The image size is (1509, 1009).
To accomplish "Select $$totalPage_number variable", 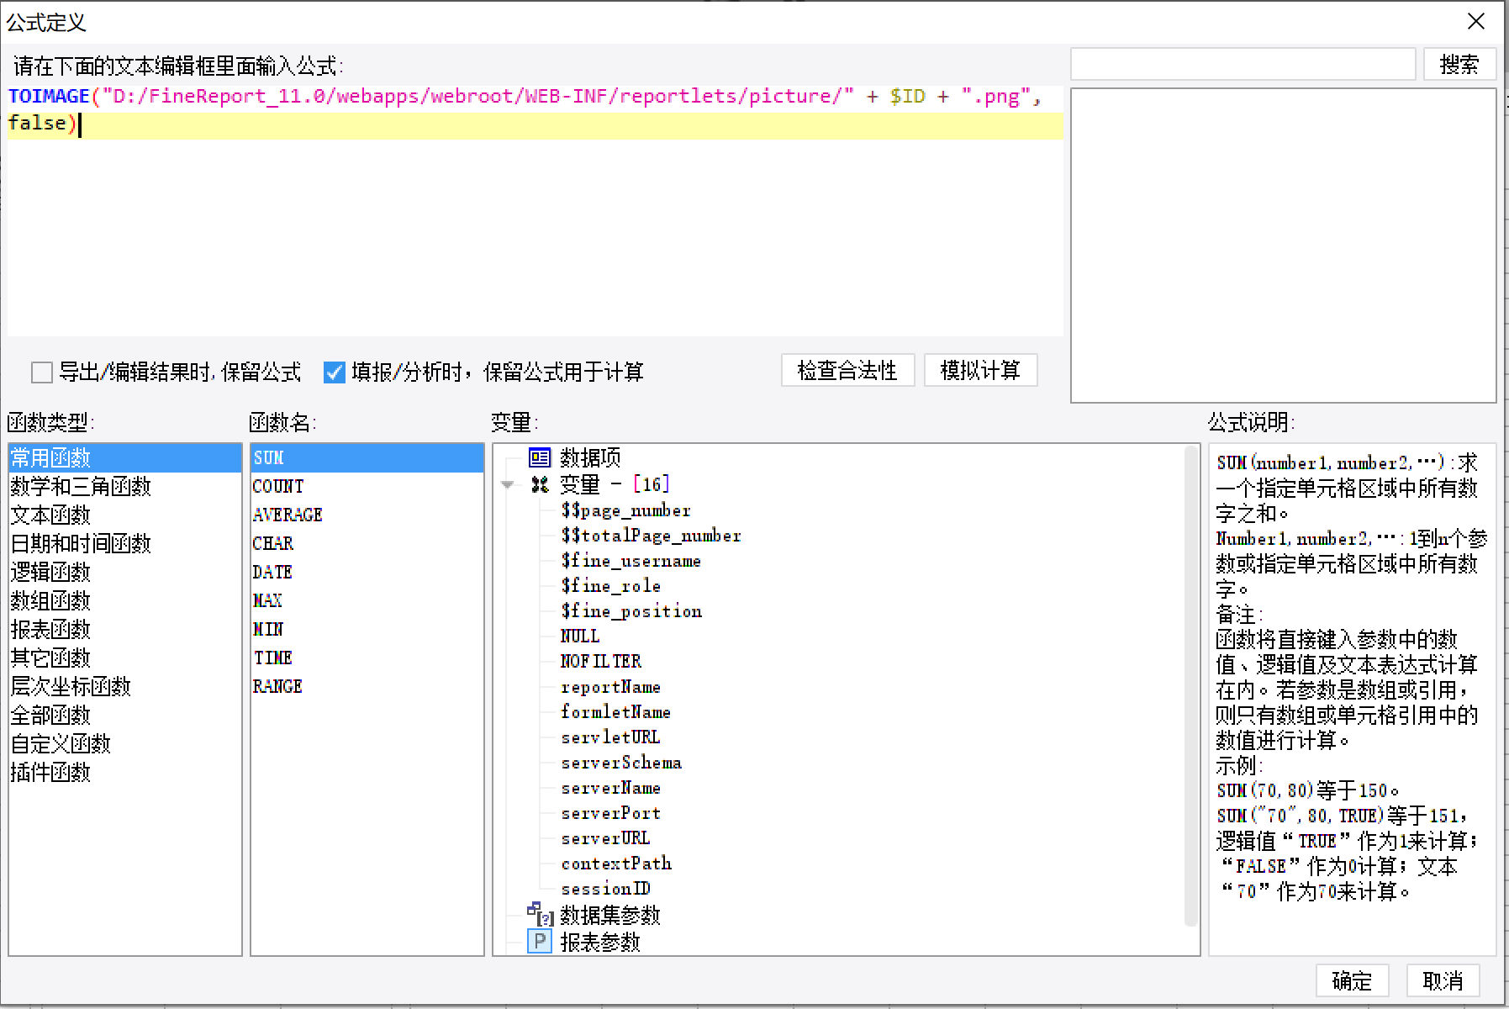I will [651, 536].
